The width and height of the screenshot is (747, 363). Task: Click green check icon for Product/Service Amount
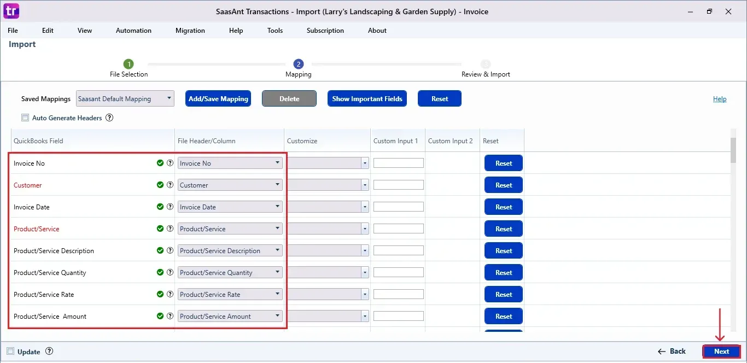coord(160,316)
